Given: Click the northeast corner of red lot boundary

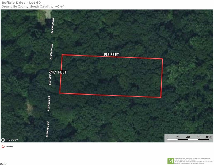Looking at the screenshot, I should coord(163,59).
